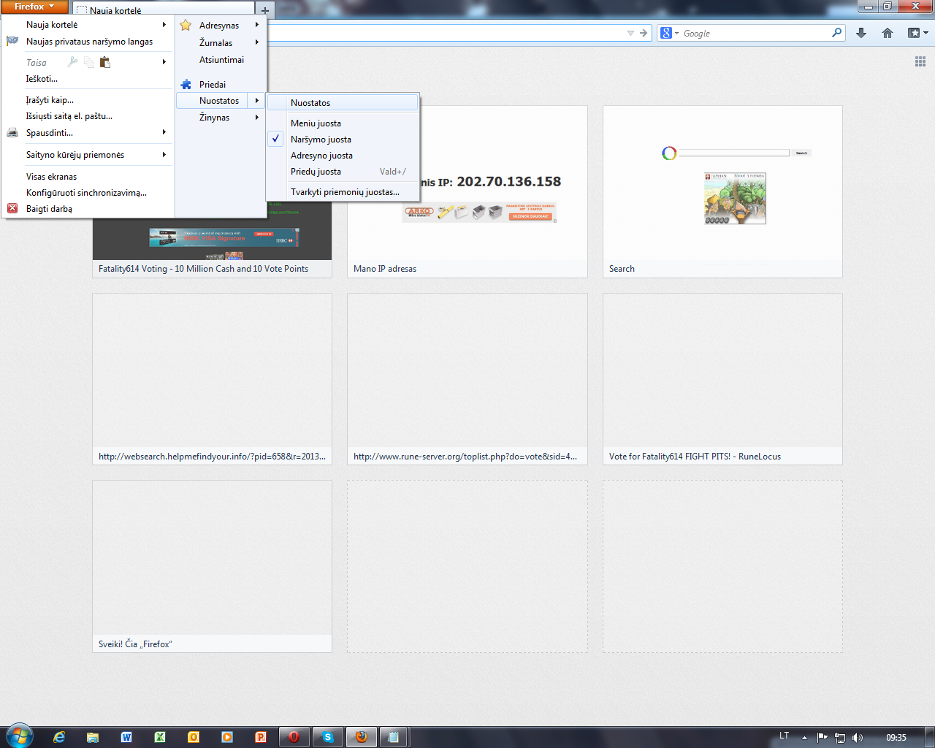
Task: Enable the Meniu juosta toolbar
Action: 343,123
